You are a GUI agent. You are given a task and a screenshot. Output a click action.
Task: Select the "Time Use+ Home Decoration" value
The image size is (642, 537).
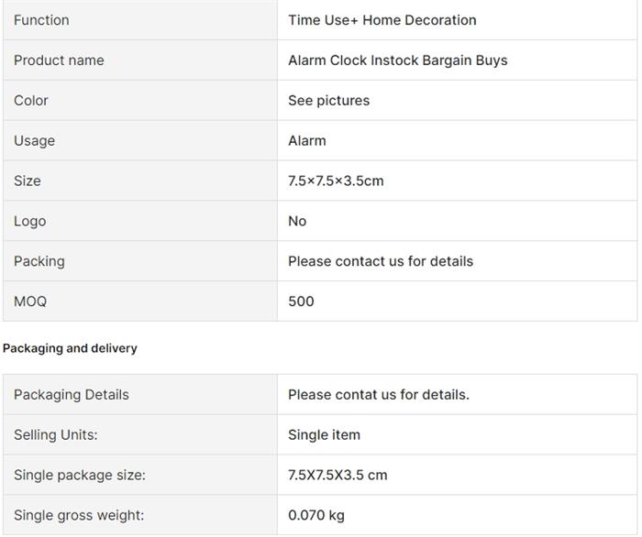[x=382, y=20]
